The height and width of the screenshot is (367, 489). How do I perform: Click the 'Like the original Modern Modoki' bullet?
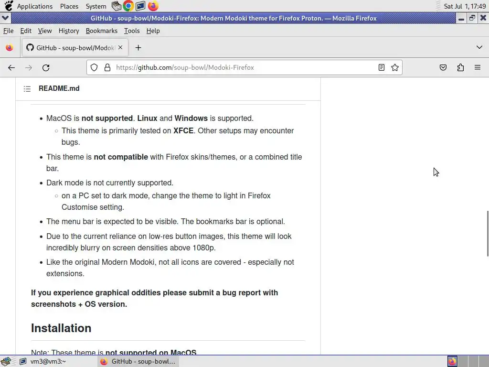[170, 268]
